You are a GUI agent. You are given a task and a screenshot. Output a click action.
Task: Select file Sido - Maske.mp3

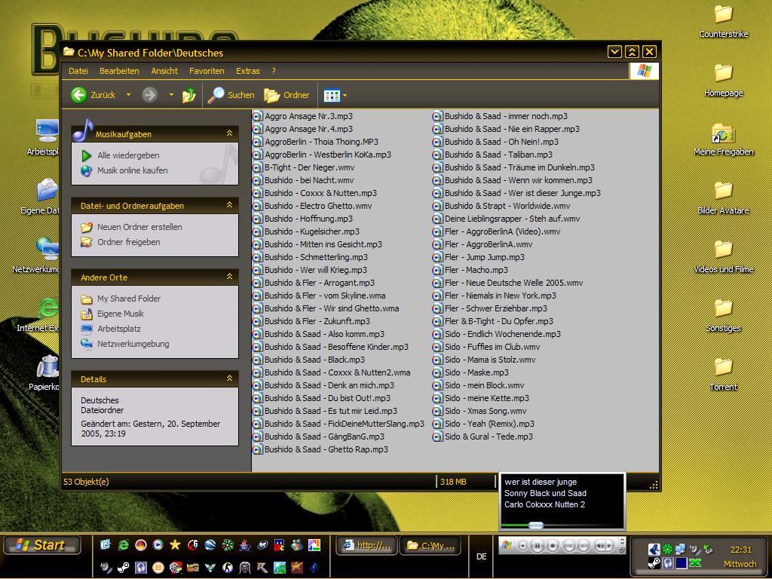click(476, 372)
